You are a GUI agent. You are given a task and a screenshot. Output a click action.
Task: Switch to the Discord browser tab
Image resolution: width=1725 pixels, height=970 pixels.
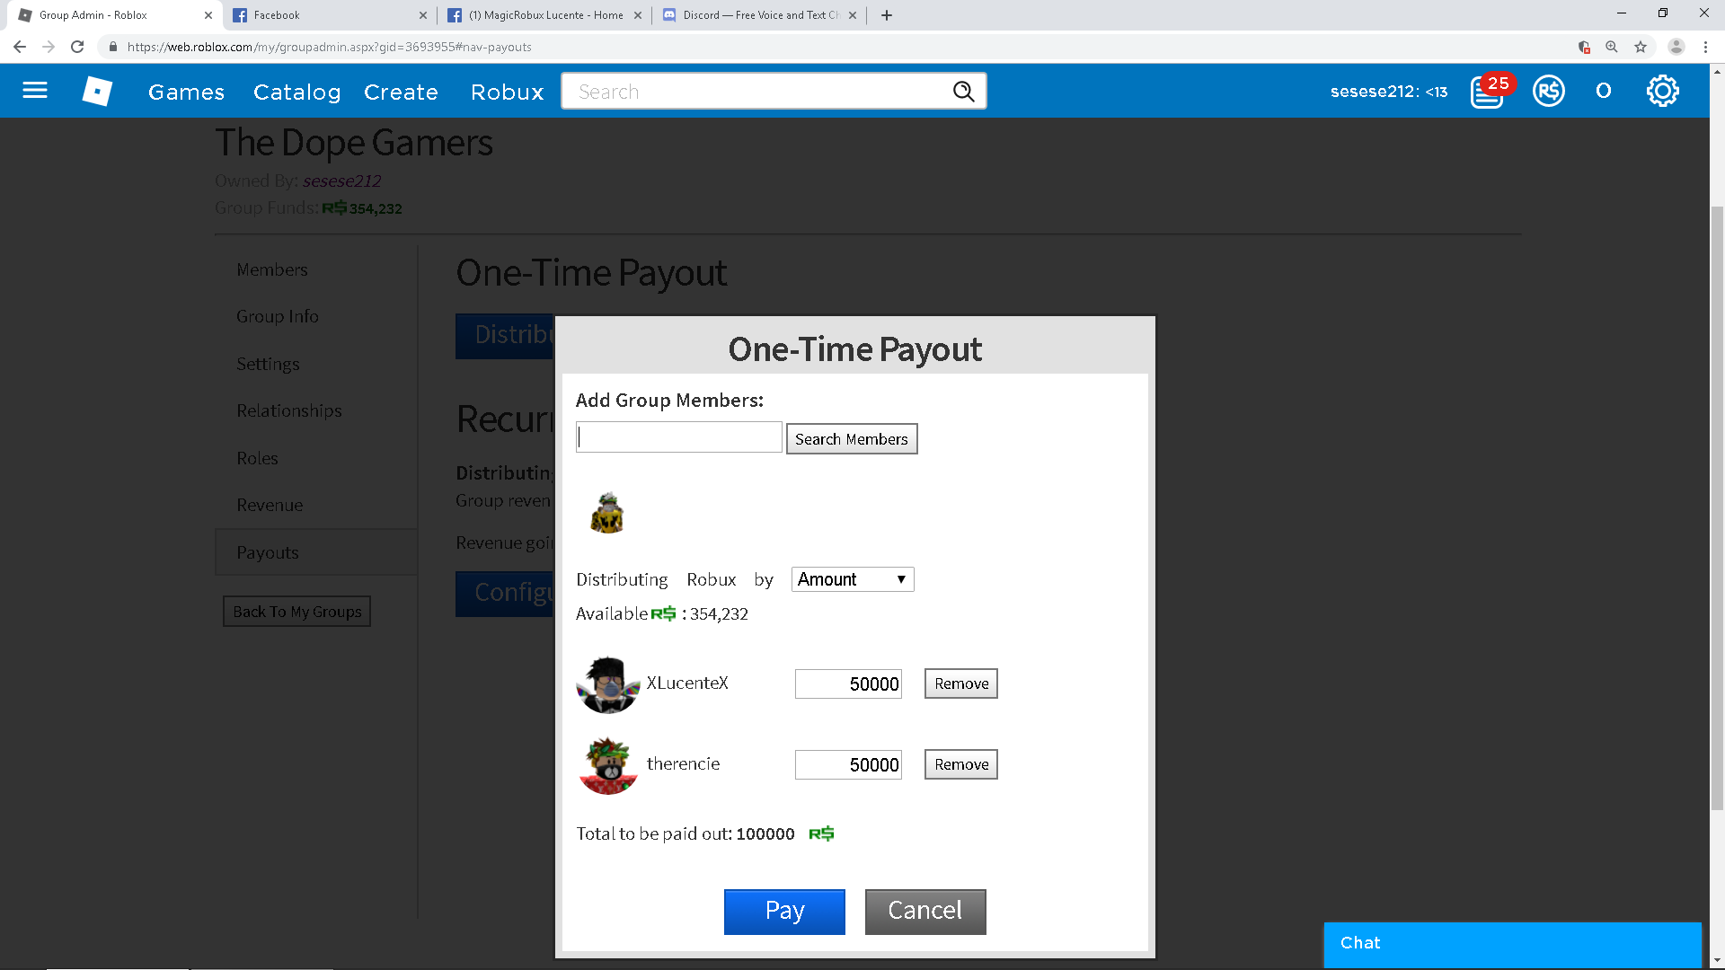coord(760,15)
